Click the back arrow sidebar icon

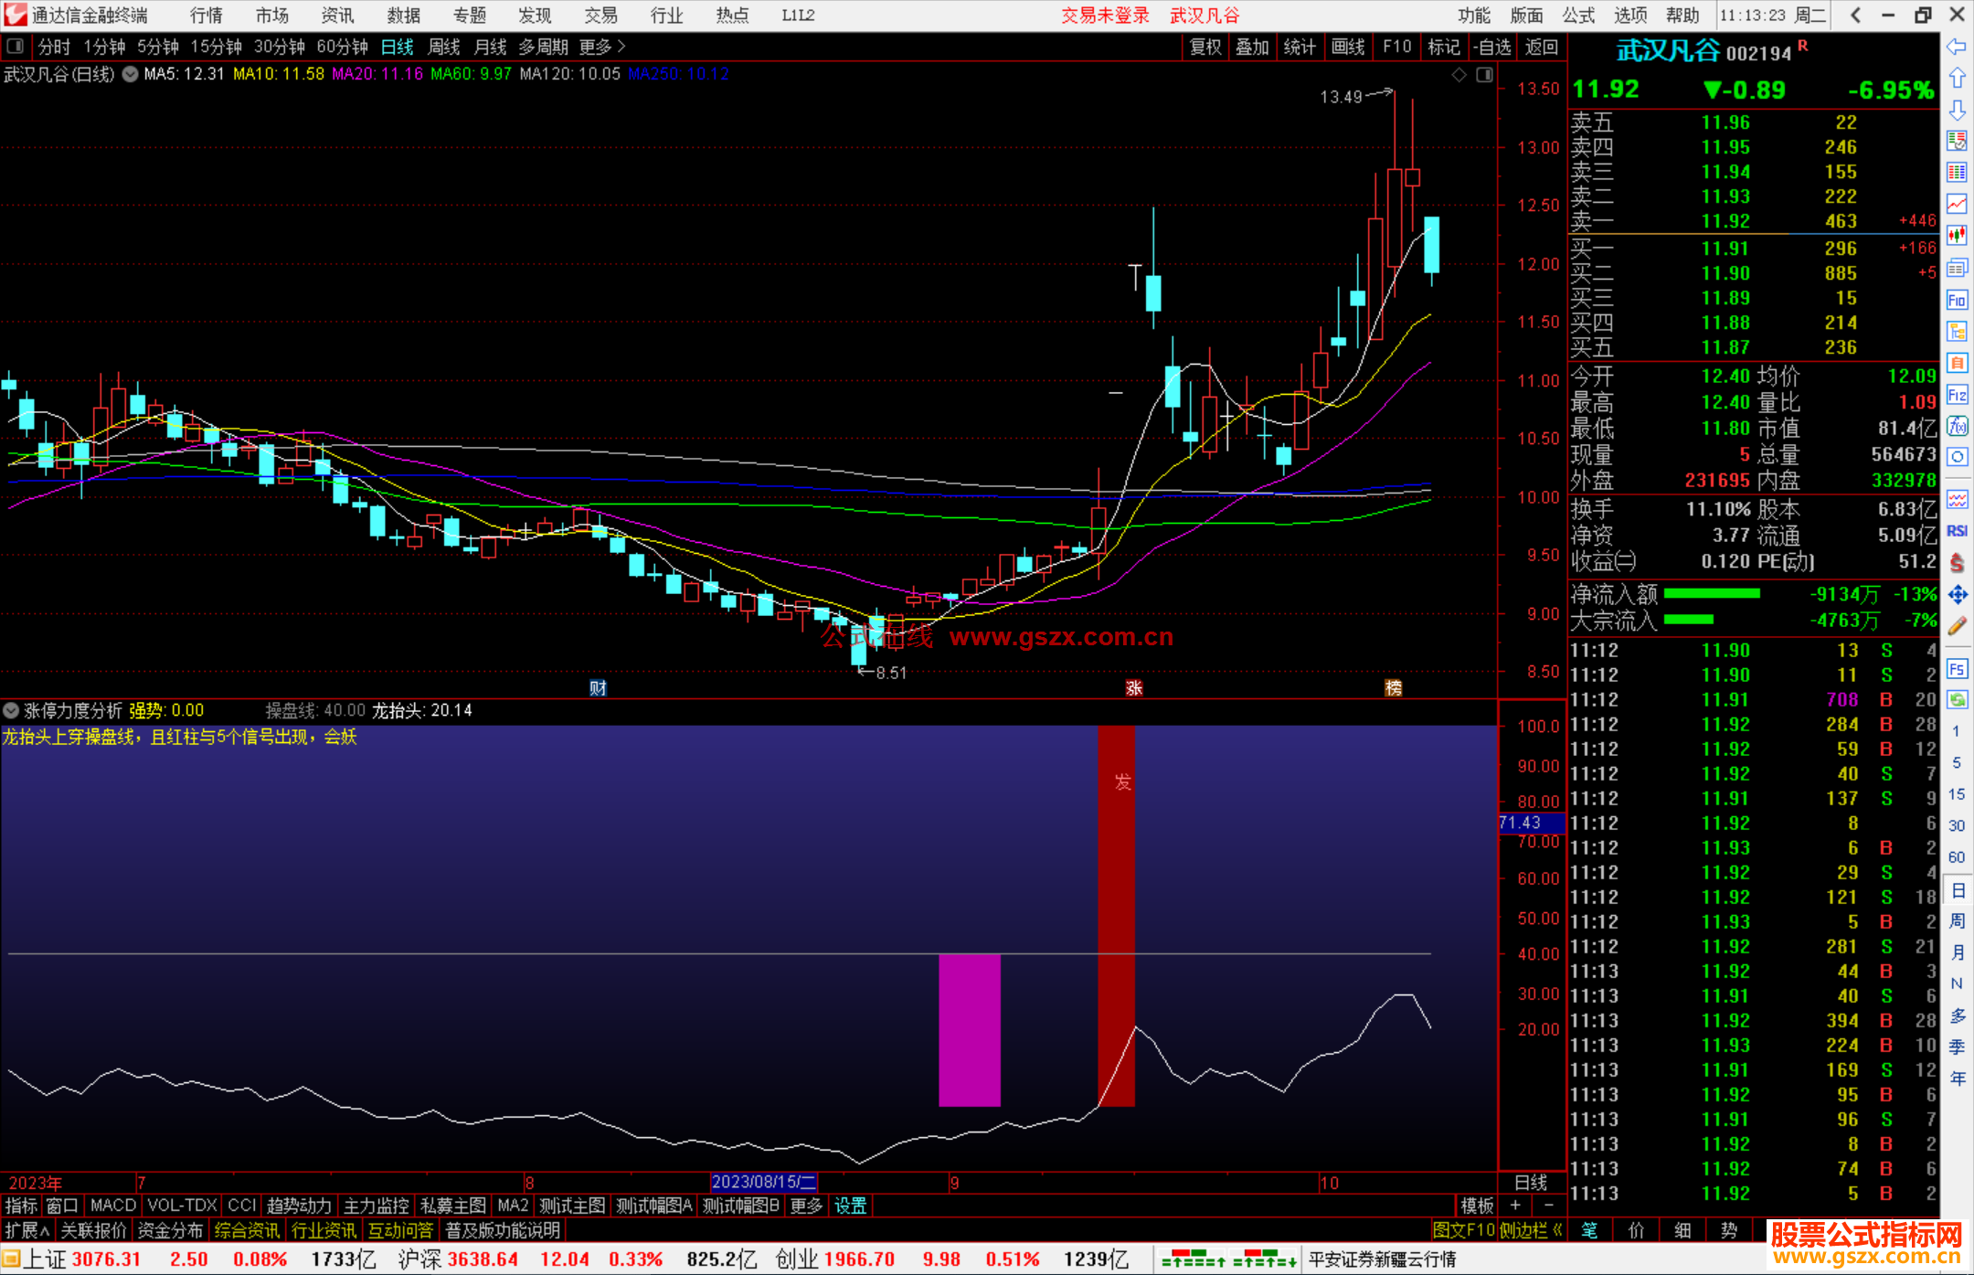1957,46
